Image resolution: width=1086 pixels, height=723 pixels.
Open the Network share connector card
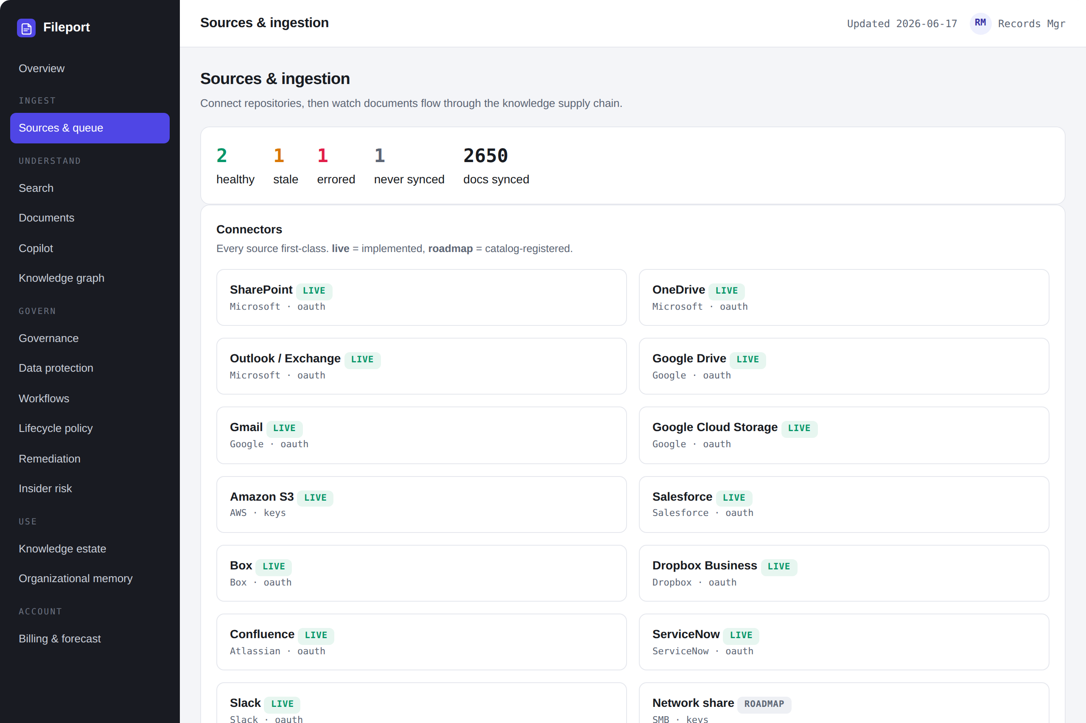[x=843, y=703]
